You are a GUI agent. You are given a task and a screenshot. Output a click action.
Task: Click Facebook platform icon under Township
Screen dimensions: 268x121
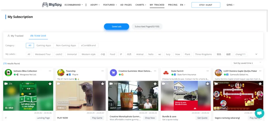pyautogui.click(x=70, y=75)
